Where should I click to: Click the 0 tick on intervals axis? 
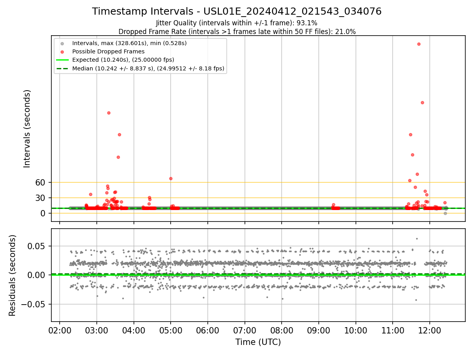coord(44,213)
